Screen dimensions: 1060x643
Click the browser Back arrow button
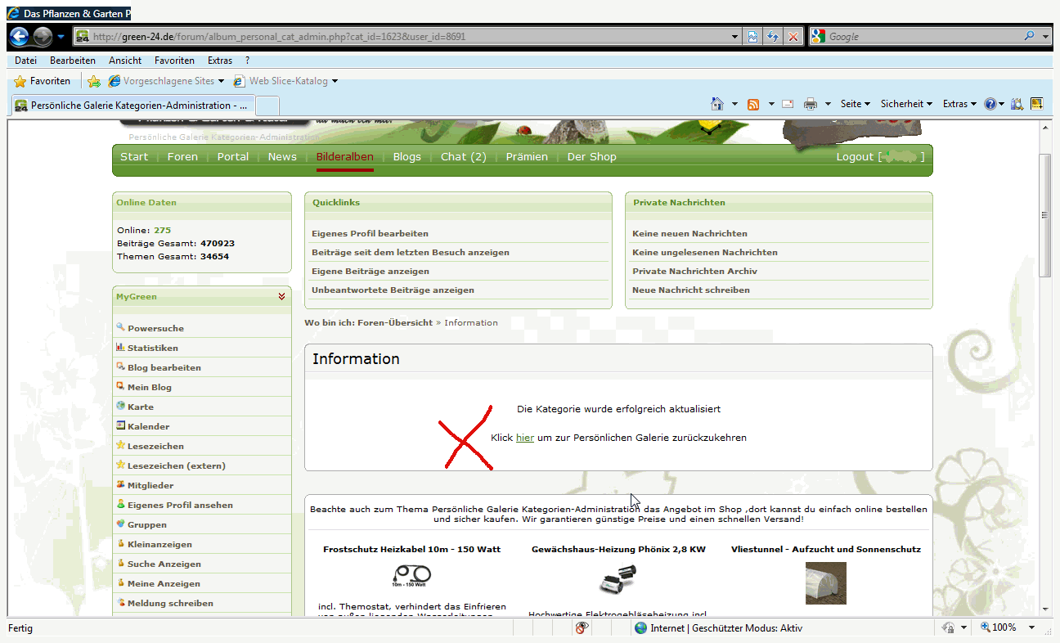pos(19,37)
